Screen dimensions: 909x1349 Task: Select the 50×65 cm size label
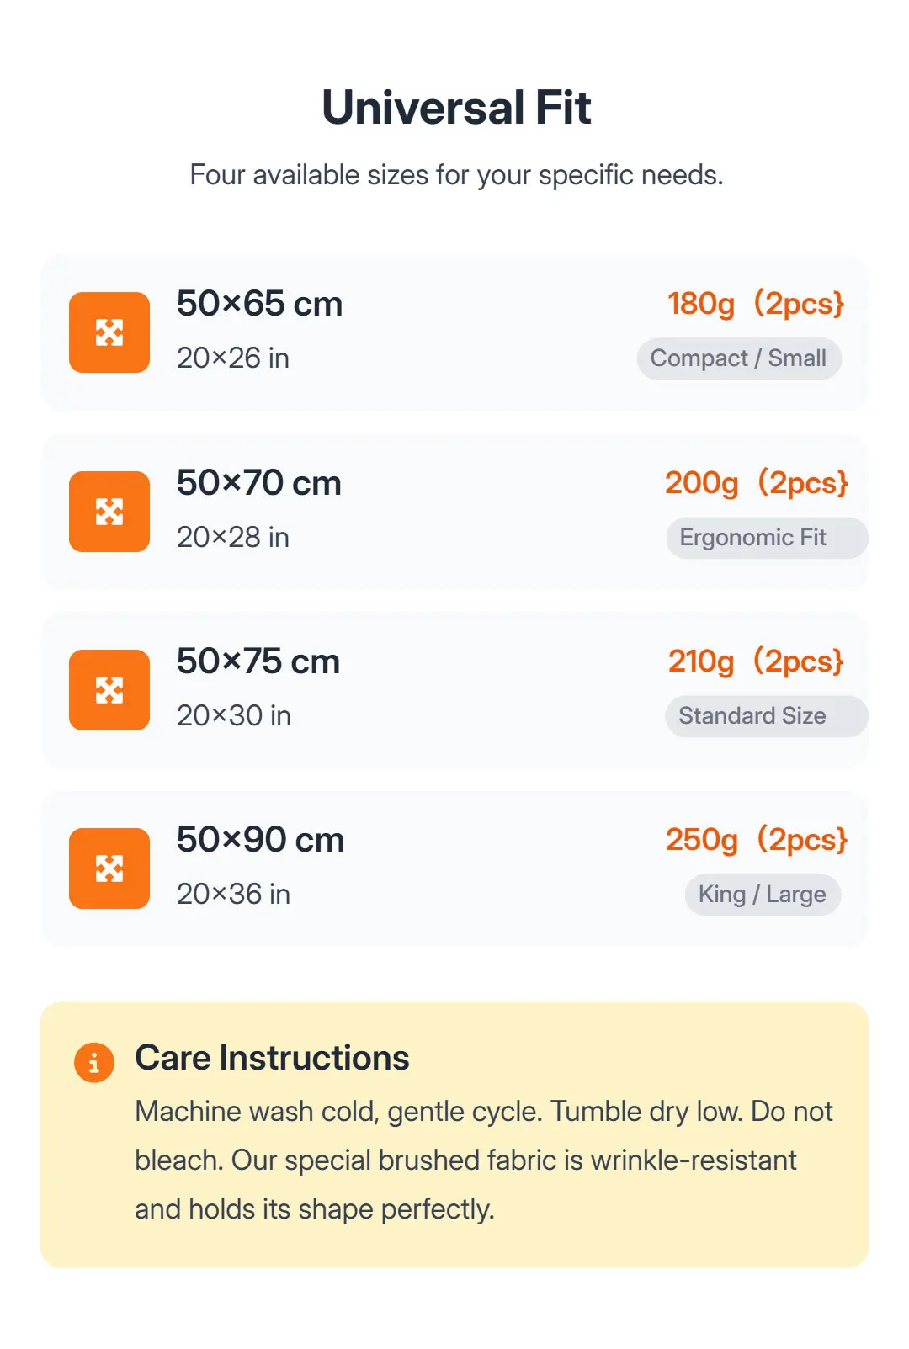click(x=259, y=304)
